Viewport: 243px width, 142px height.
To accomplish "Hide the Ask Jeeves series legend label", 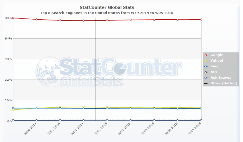I will point(221,78).
